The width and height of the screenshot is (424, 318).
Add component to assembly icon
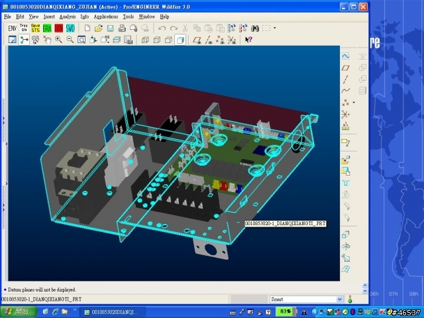346,160
